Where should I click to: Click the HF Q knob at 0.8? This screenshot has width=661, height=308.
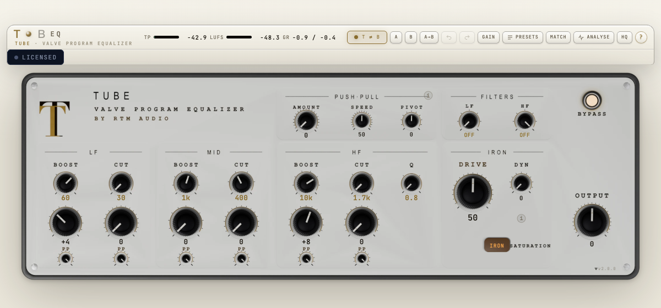pyautogui.click(x=411, y=183)
